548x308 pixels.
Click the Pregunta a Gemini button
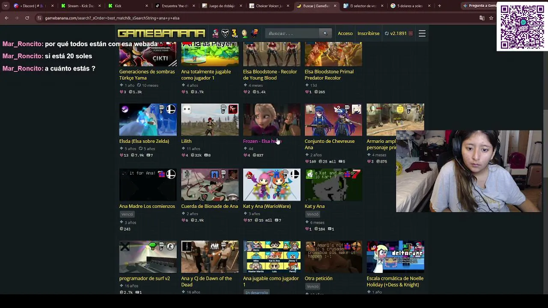[479, 6]
